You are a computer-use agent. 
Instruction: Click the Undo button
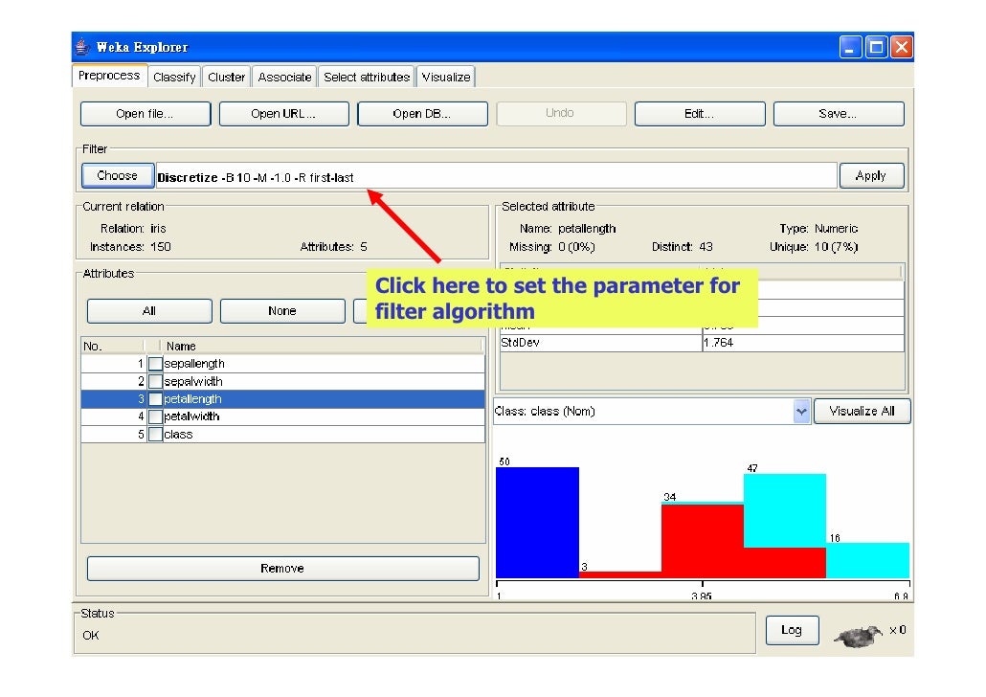561,114
